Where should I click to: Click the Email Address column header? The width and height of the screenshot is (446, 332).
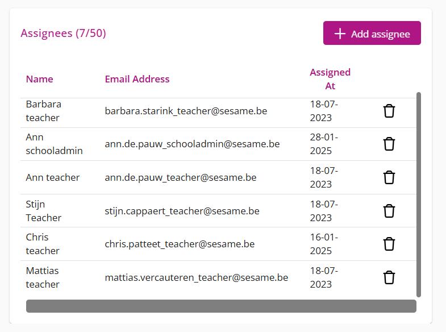click(x=137, y=79)
